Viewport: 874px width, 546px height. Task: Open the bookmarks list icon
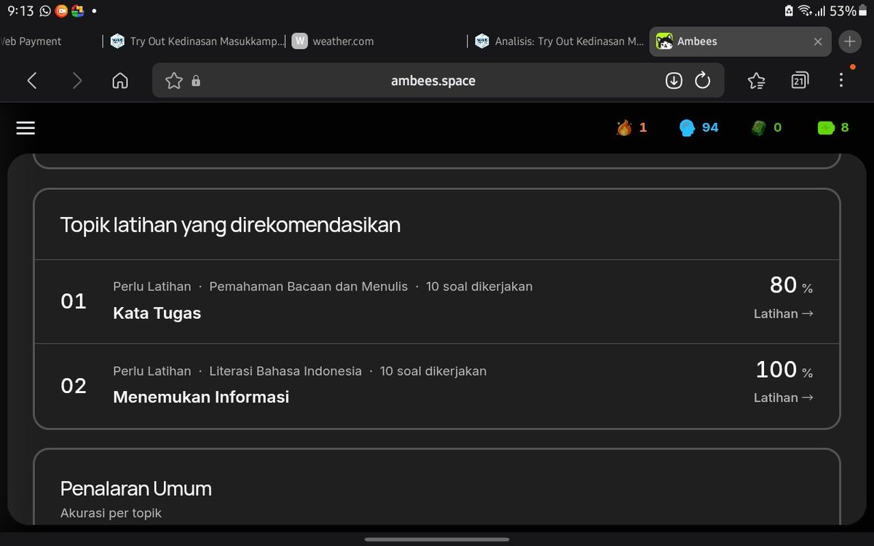tap(757, 81)
